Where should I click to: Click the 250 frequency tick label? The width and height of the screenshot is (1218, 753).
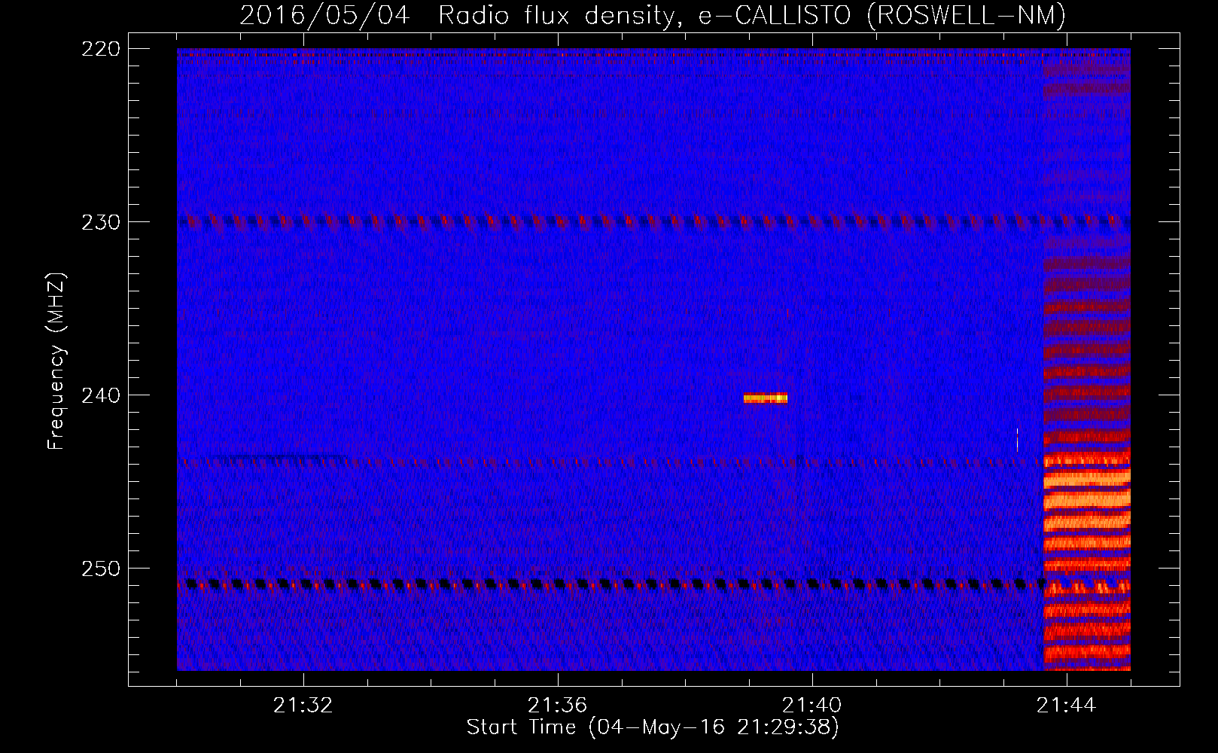(x=100, y=569)
